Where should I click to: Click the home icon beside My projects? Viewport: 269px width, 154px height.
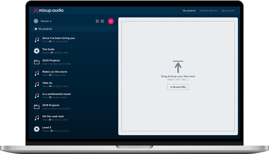(36, 29)
